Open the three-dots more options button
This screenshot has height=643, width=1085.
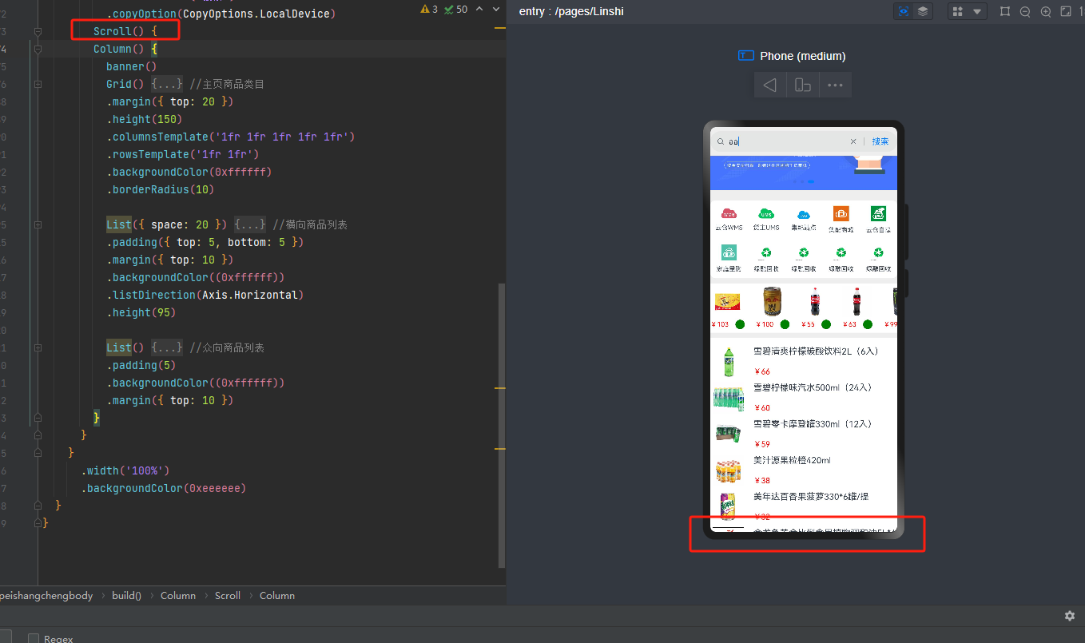point(835,85)
